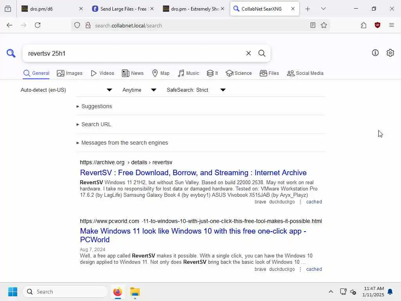Open PCWorld Make Windows 11 result
401x301 pixels.
pos(193,235)
